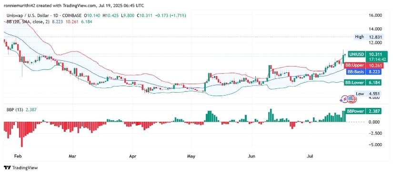This screenshot has height=174, width=393.
Task: Click the 12.000 price axis value
Action: click(x=375, y=42)
